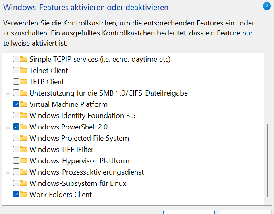Select 'Simple TCPIP services (i.e. echo, daytime etc)' text
Screen dimensions: 274x214
coord(100,59)
